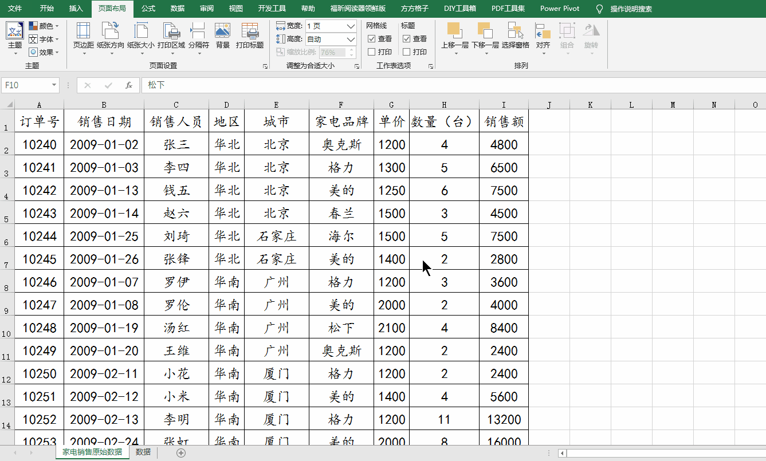The width and height of the screenshot is (766, 461).
Task: Select the 家电销售原始数据 sheet tab
Action: pyautogui.click(x=92, y=452)
